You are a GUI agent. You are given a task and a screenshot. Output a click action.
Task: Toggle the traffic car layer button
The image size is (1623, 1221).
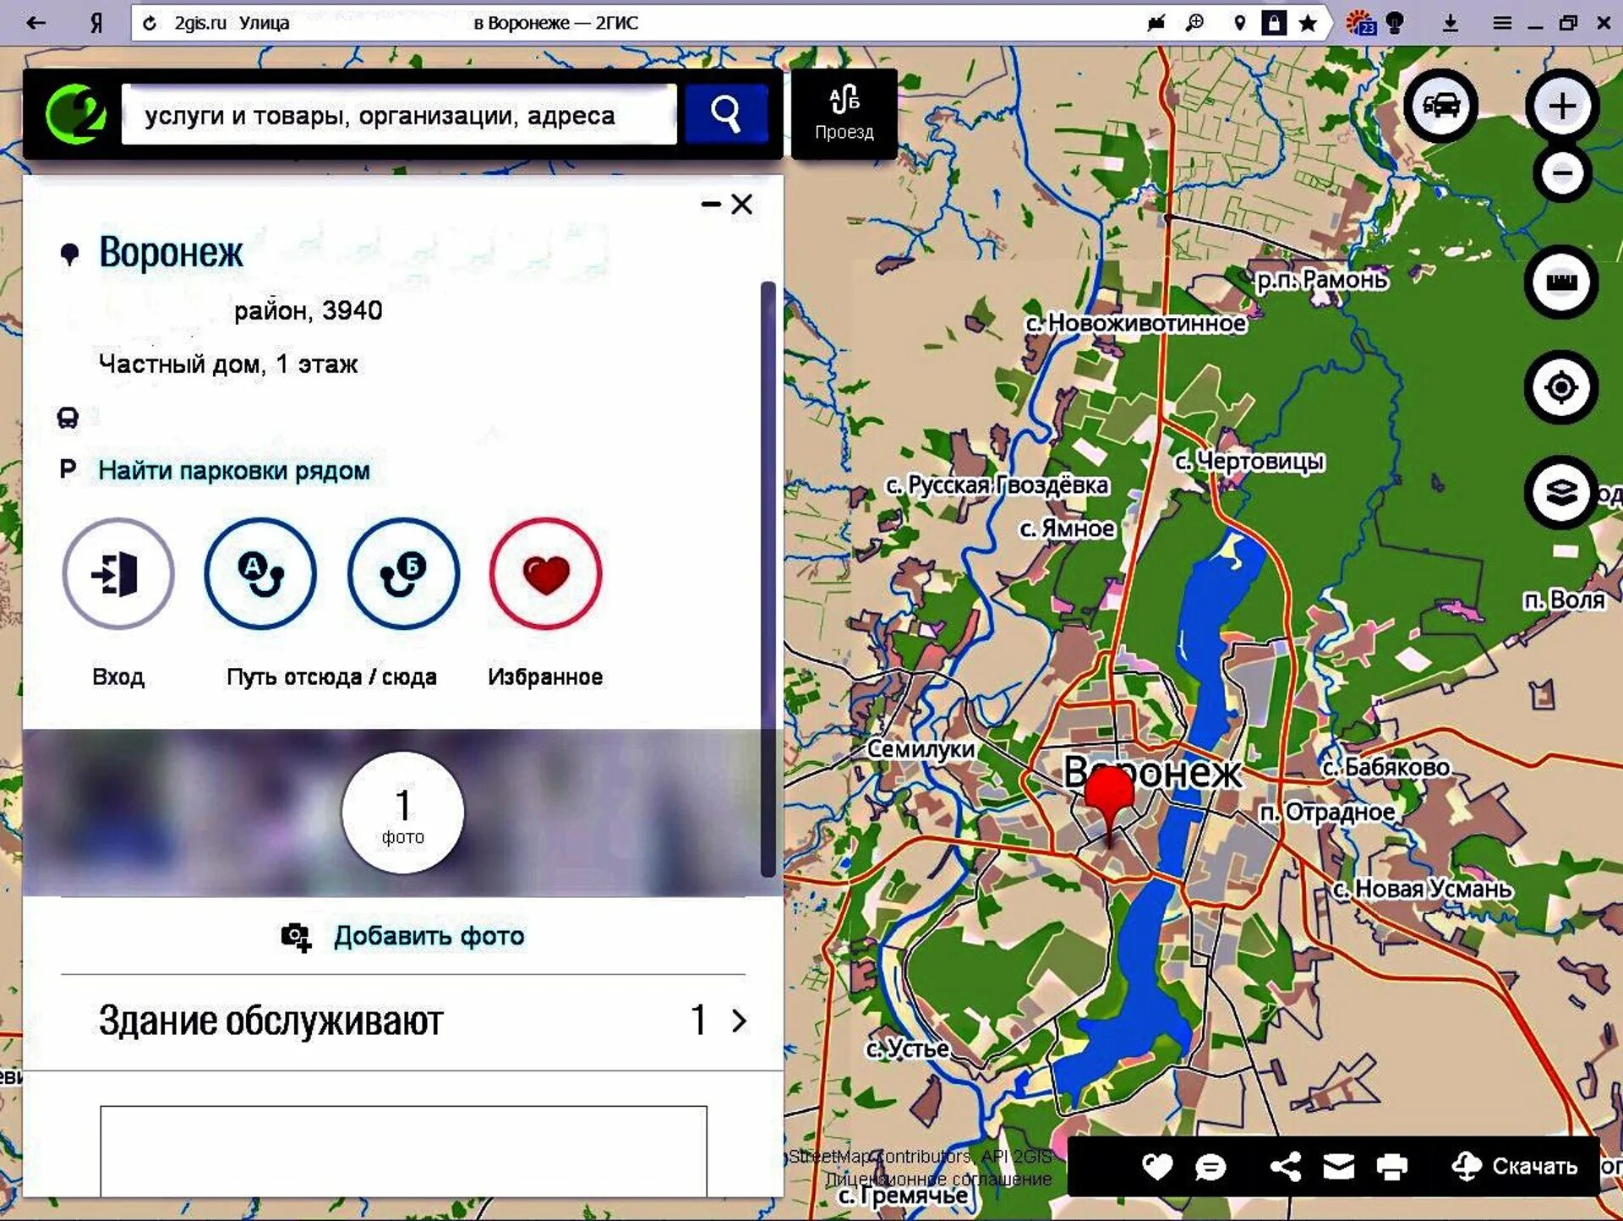coord(1440,106)
